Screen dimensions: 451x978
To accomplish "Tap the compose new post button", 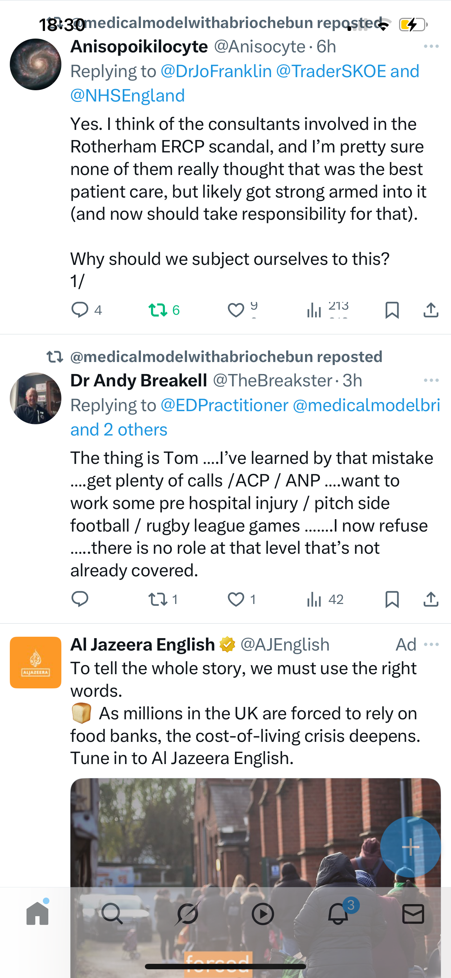I will tap(410, 847).
